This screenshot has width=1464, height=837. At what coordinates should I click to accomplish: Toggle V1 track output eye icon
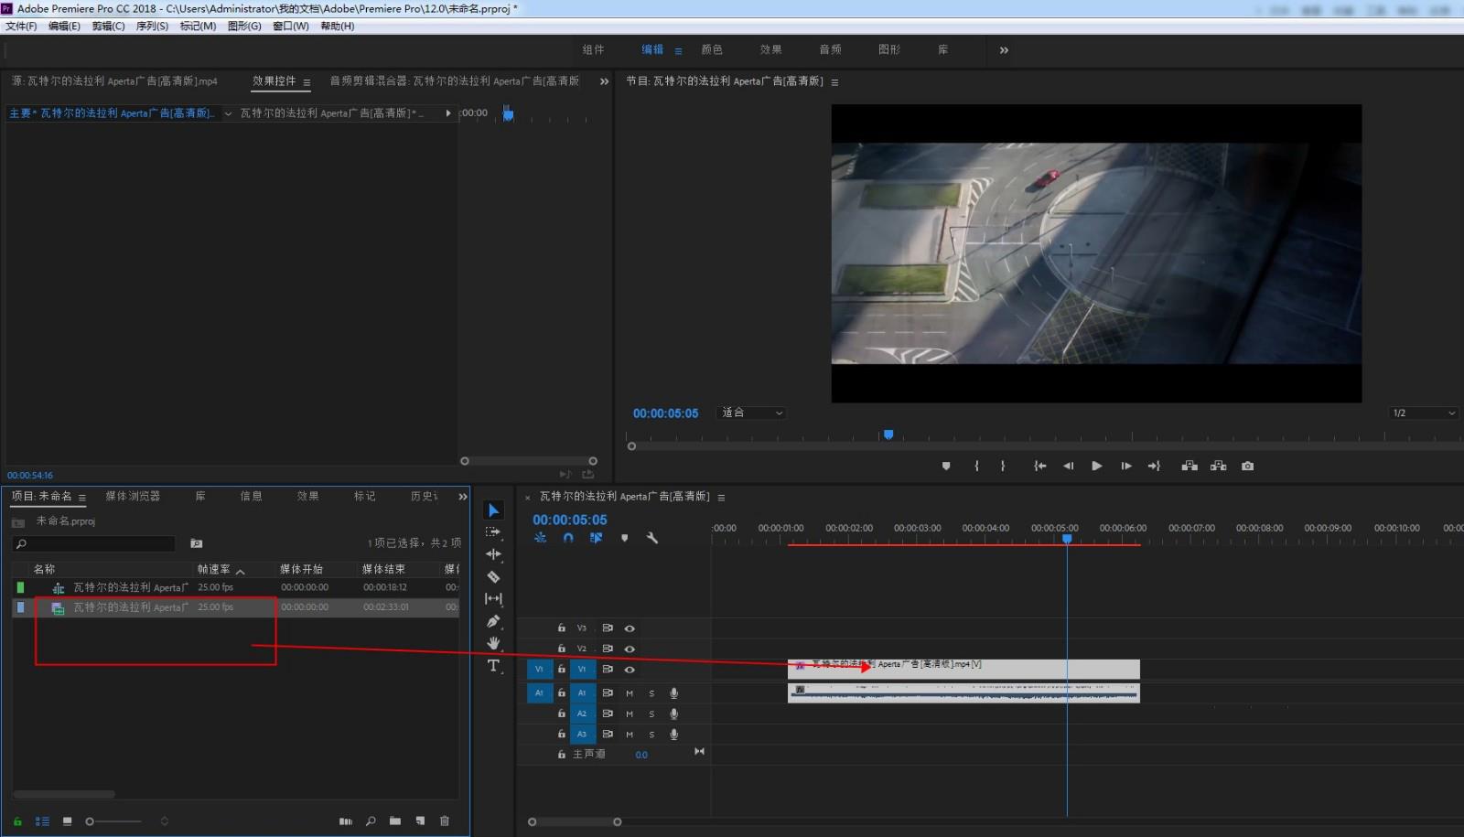coord(630,670)
